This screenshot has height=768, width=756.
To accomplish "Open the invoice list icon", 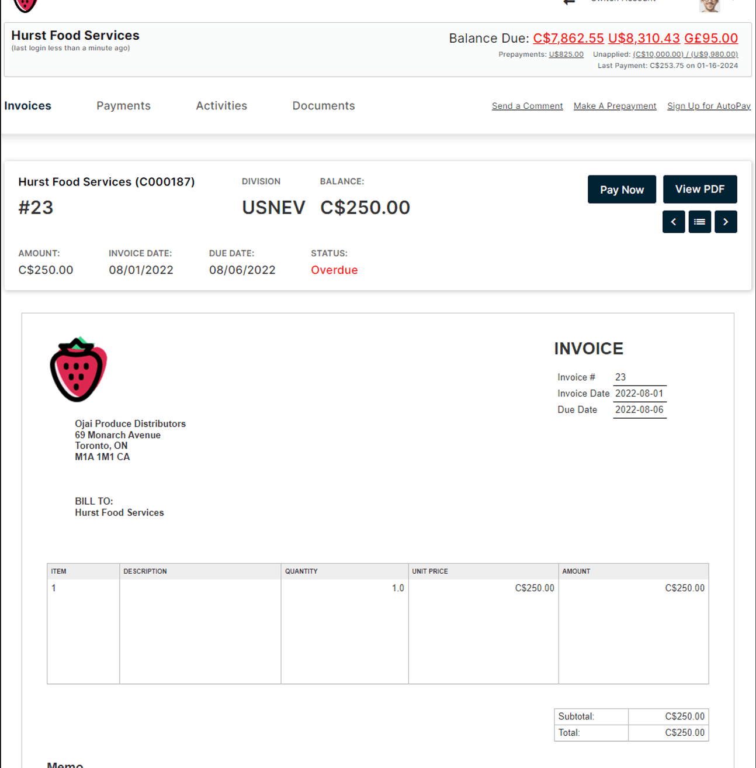I will pyautogui.click(x=699, y=222).
